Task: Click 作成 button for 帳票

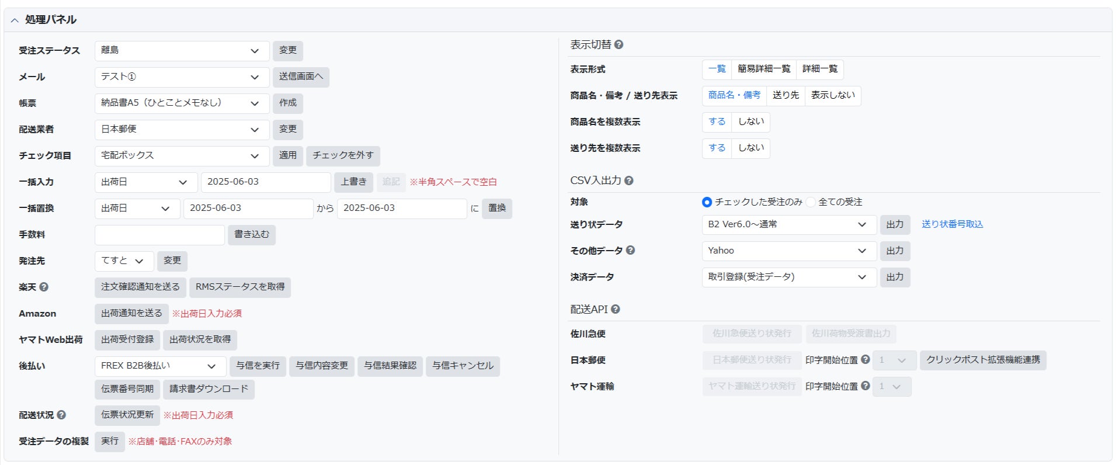Action: coord(288,103)
